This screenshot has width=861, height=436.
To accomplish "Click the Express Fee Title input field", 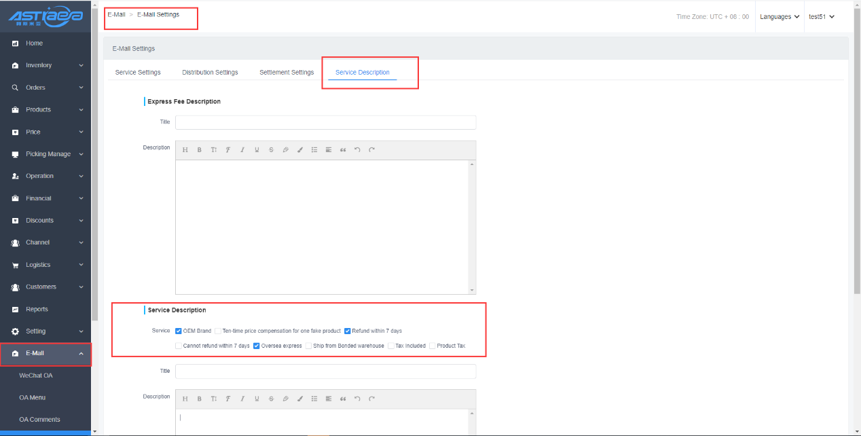I will (x=325, y=122).
